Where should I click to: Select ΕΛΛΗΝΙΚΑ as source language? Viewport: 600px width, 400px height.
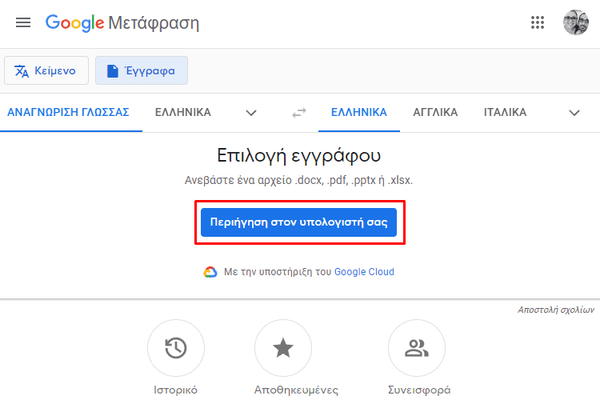point(183,113)
